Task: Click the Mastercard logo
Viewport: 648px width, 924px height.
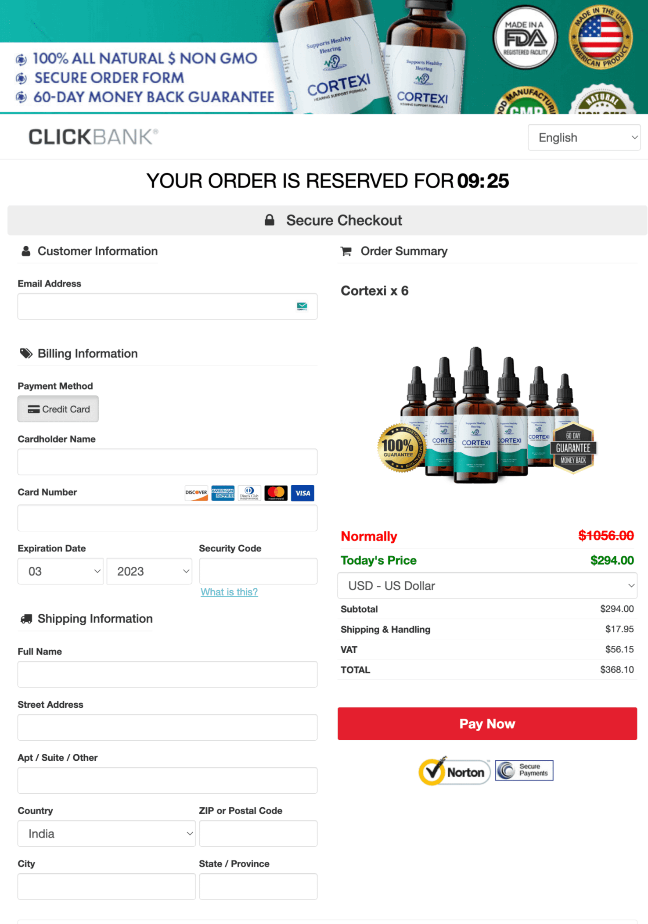Action: point(276,493)
